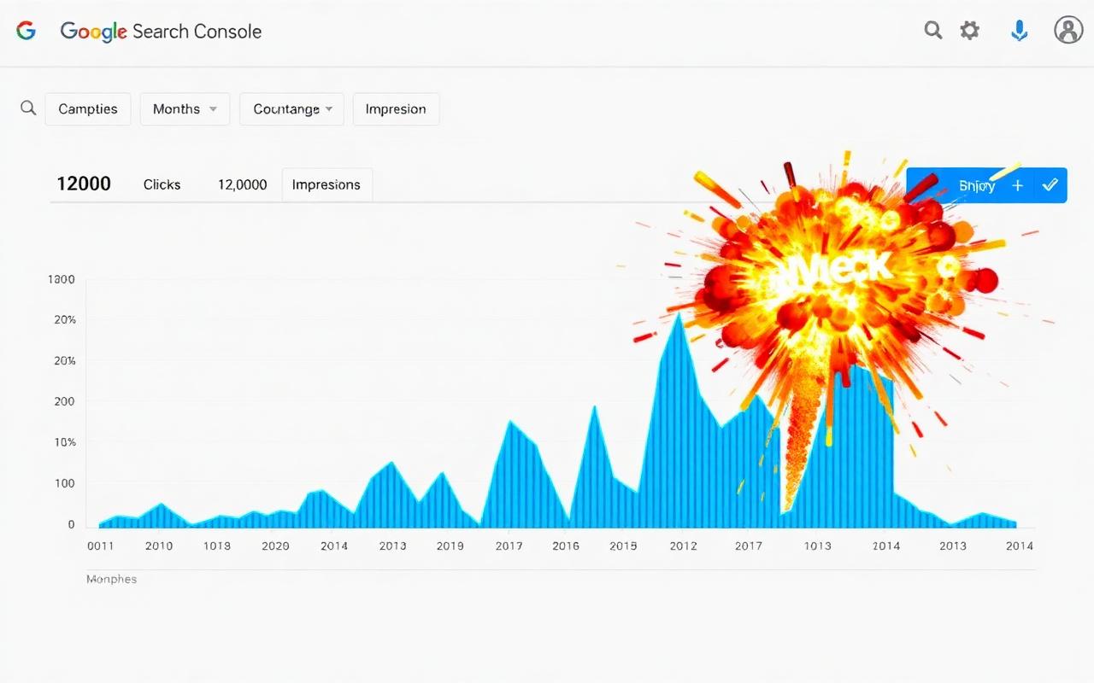Select the Campties menu item
The image size is (1094, 683).
[87, 108]
